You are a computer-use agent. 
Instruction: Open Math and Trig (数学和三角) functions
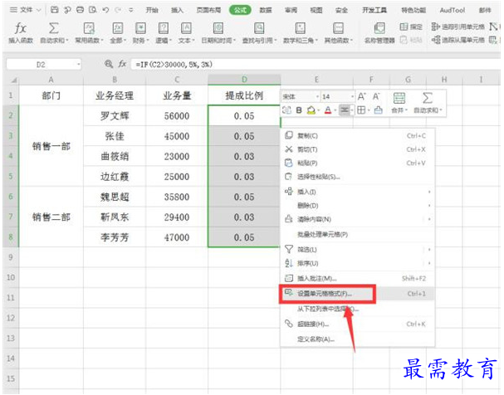point(301,32)
